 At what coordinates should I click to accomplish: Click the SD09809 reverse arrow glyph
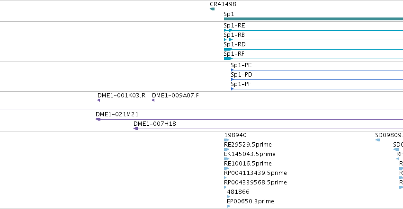click(377, 140)
